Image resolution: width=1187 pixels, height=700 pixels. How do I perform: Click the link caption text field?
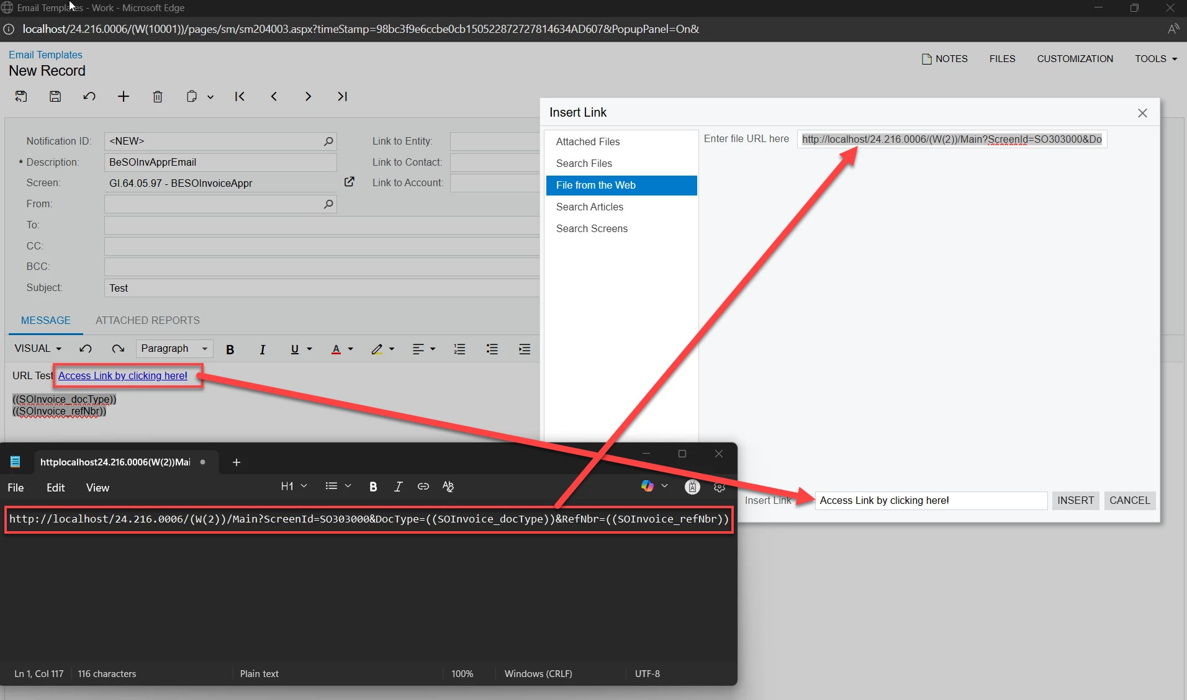[931, 501]
